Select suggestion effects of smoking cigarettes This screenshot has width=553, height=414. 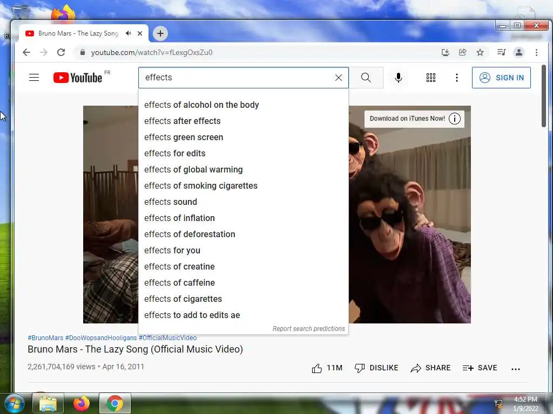click(x=244, y=186)
